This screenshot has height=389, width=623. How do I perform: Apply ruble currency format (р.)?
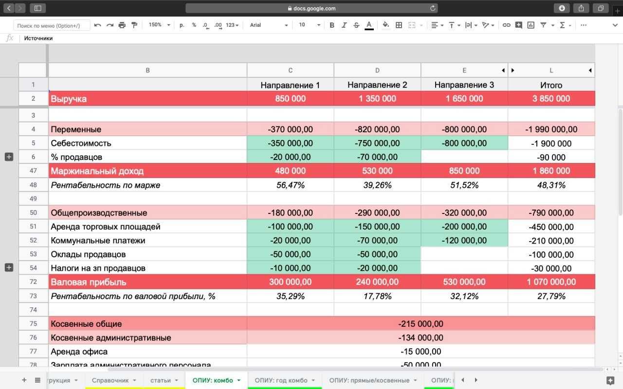pos(182,25)
